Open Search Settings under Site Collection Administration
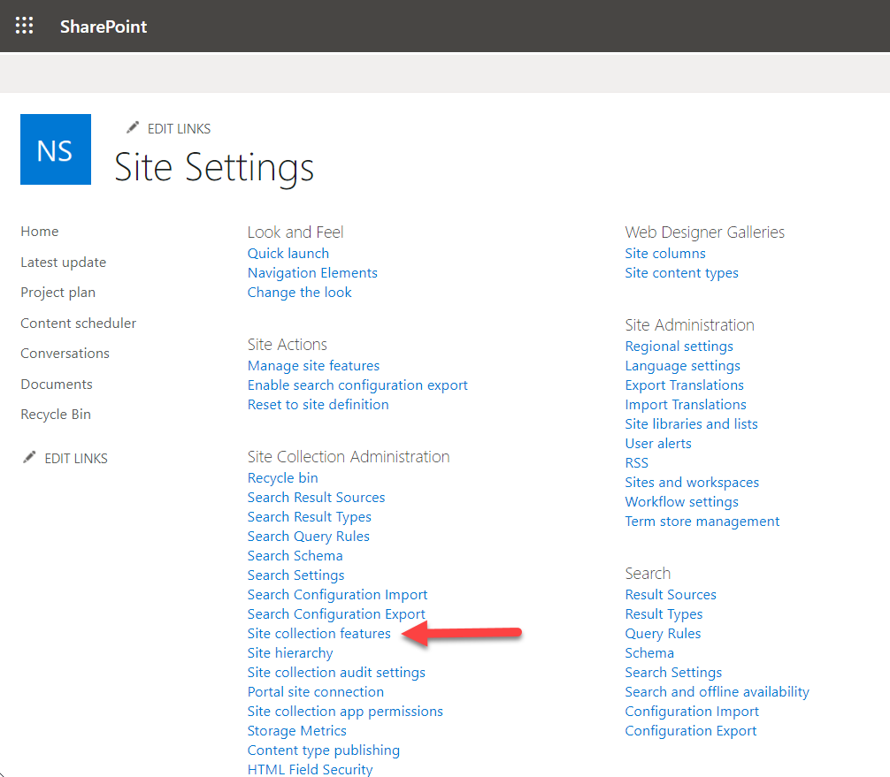 point(295,575)
